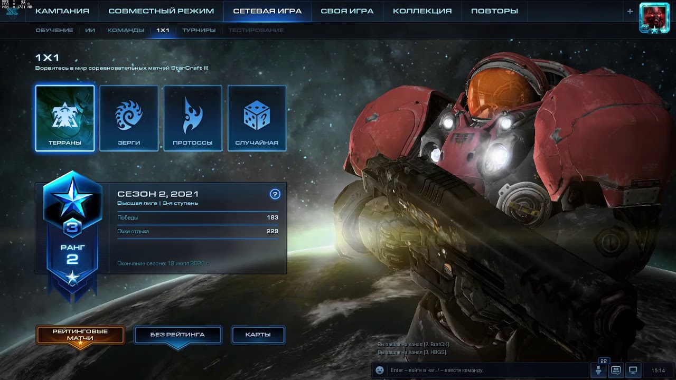Click the Без рейтинга unranked button
This screenshot has width=676, height=380.
pos(177,335)
